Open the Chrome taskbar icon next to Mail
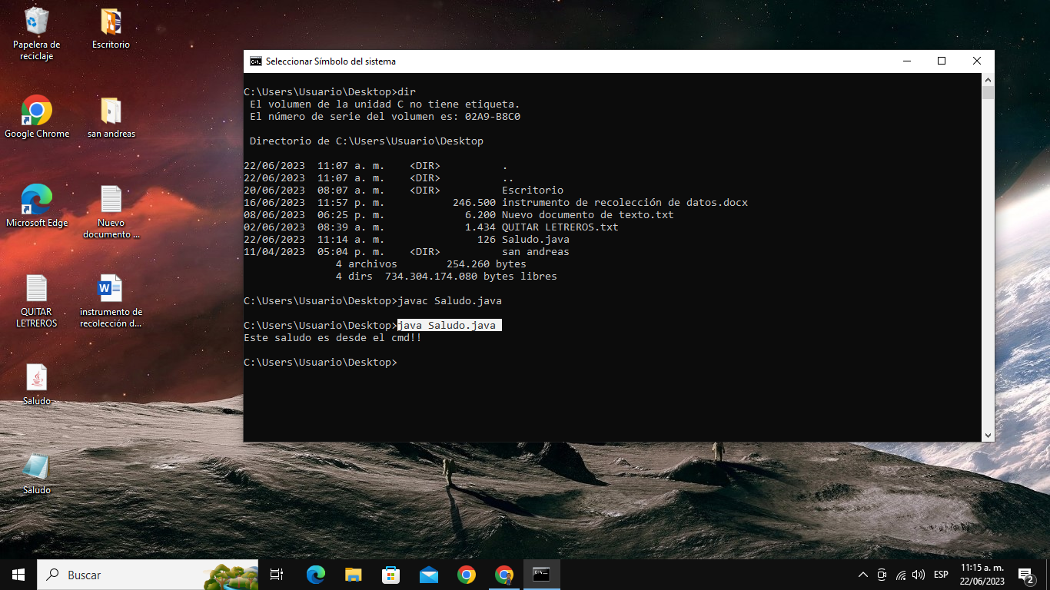The image size is (1050, 590). pyautogui.click(x=466, y=575)
